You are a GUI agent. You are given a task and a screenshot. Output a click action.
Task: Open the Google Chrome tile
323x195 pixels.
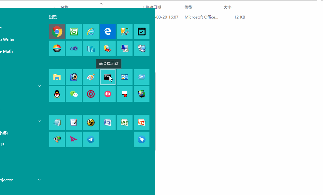[57, 32]
